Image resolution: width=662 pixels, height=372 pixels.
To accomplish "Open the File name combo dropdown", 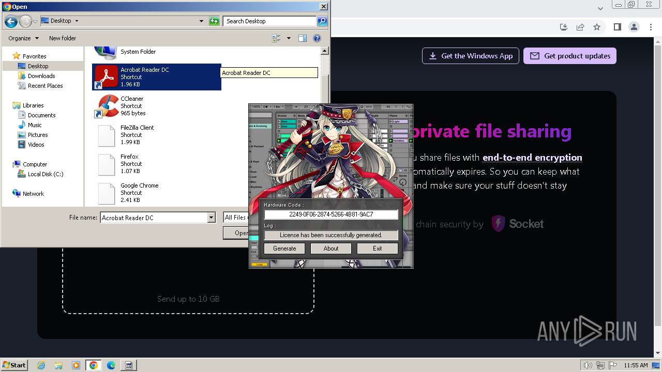I will 211,218.
